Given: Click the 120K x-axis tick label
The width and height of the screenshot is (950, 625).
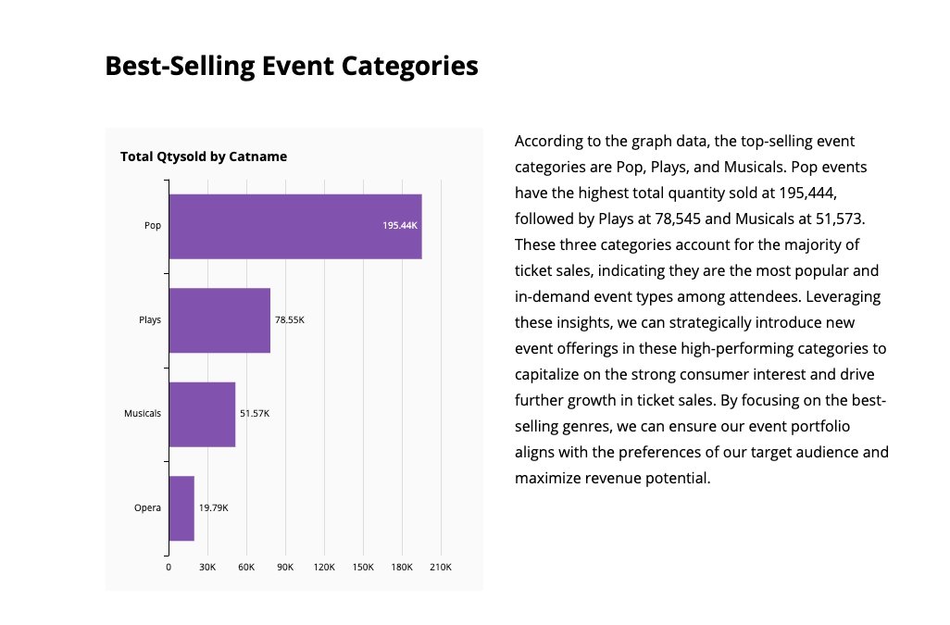Looking at the screenshot, I should (324, 568).
